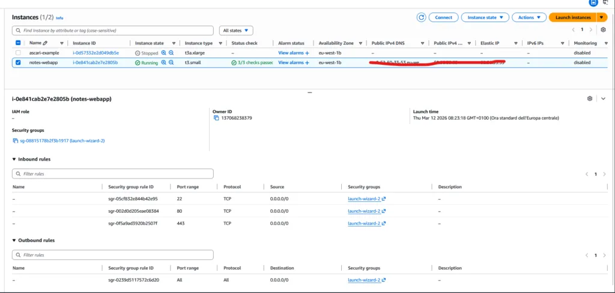The image size is (615, 293).
Task: Copy the Owner ID value
Action: (216, 118)
